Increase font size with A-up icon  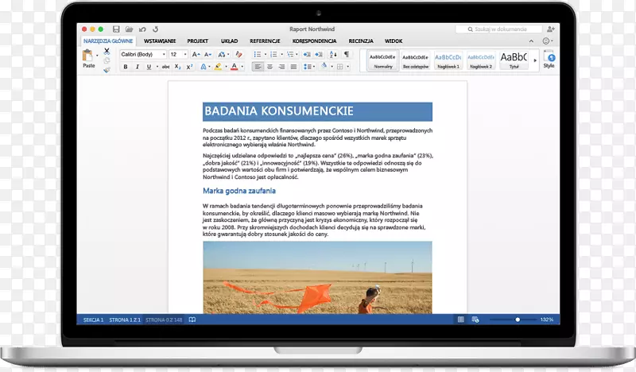[x=196, y=54]
